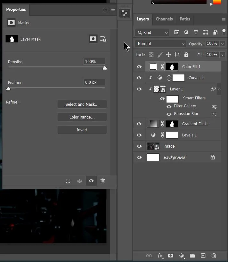Open the Layers panel menu
Image resolution: width=228 pixels, height=262 pixels.
coord(224,19)
